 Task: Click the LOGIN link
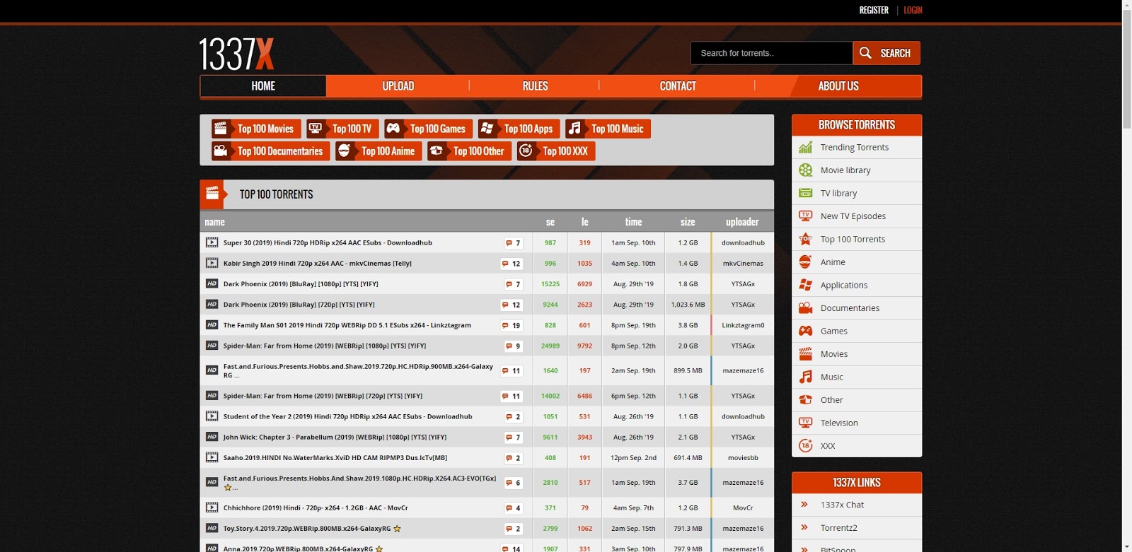pyautogui.click(x=913, y=10)
